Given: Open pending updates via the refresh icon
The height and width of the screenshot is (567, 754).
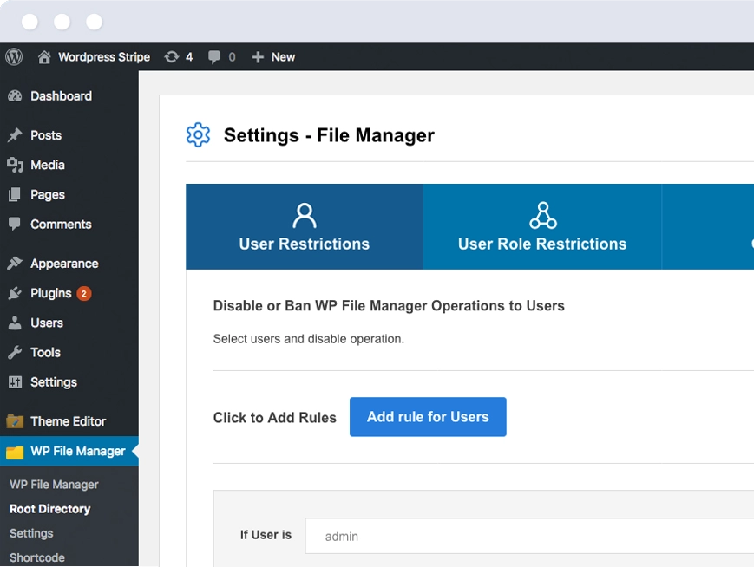Looking at the screenshot, I should [174, 56].
